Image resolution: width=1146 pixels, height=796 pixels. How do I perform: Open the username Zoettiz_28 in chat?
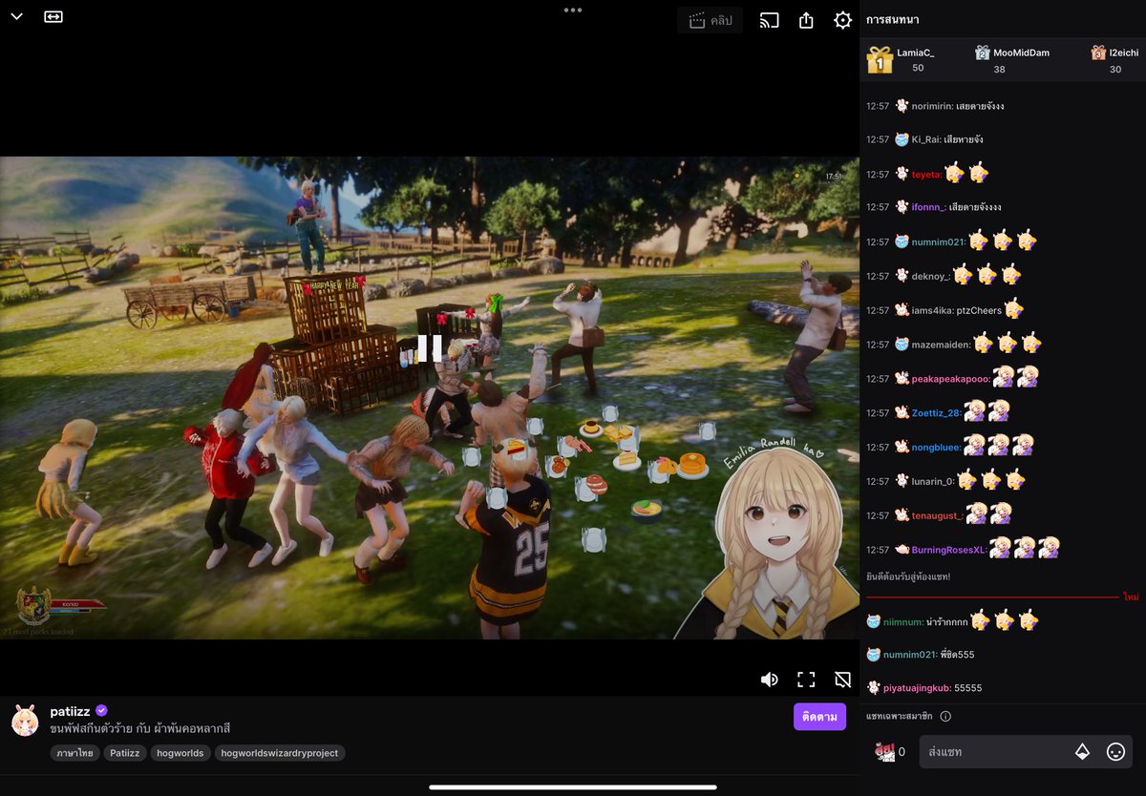tap(936, 413)
